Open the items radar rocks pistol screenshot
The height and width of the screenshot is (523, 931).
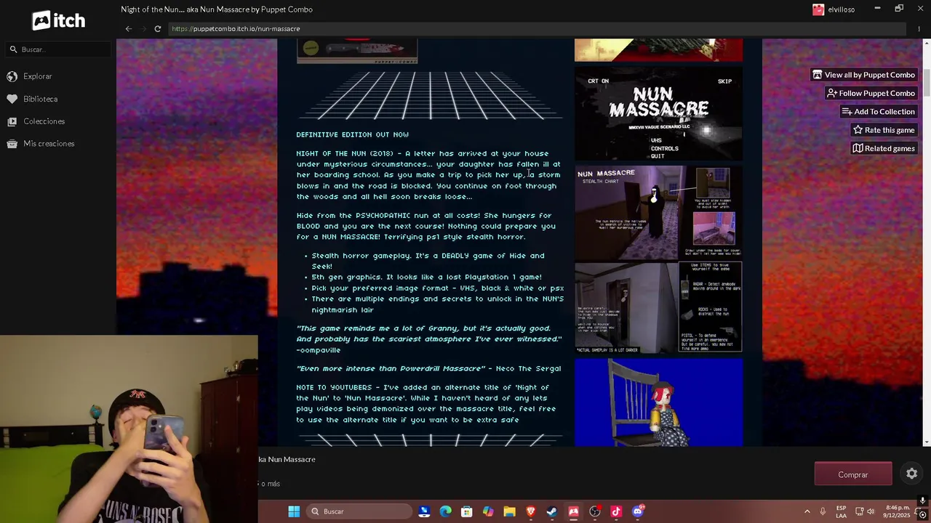coord(658,308)
